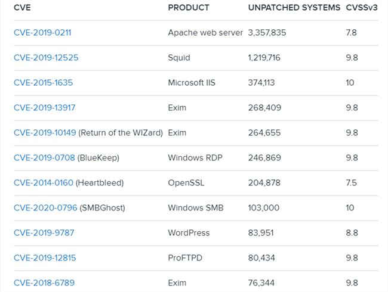Click the score 10 for Windows SMB
This screenshot has height=292, width=388.
350,208
